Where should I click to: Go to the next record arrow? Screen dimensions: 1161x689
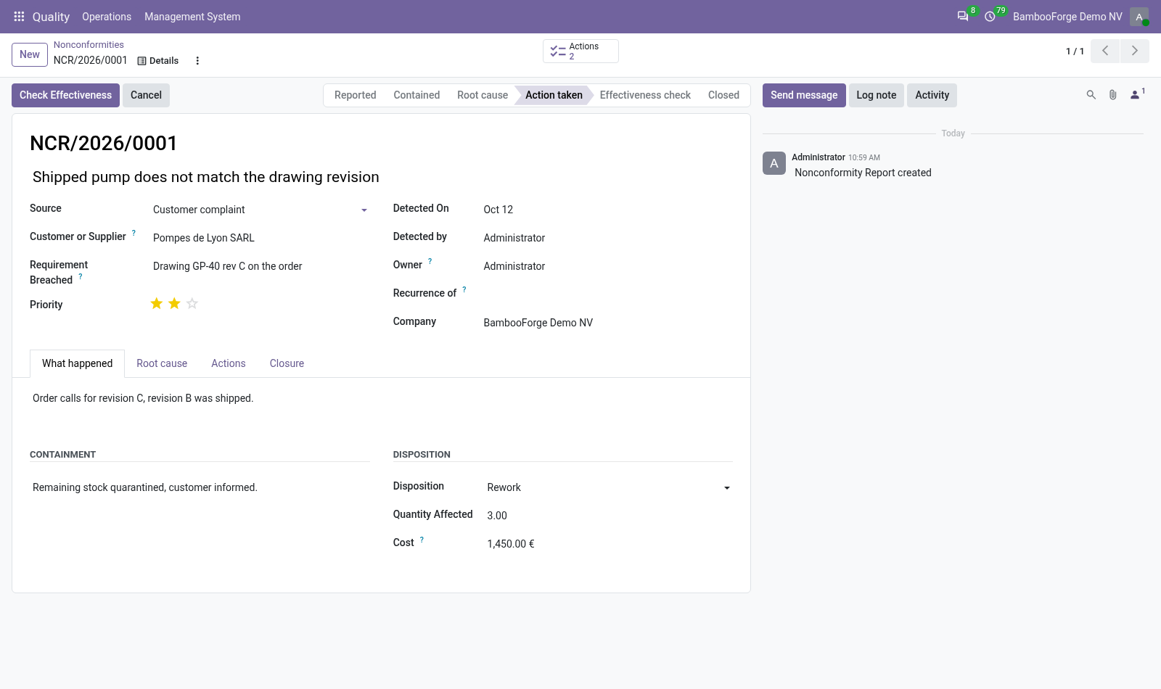(1135, 51)
